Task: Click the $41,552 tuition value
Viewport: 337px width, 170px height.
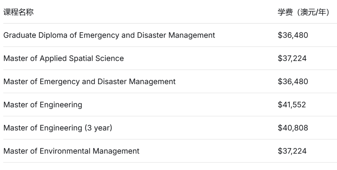Action: coord(292,105)
